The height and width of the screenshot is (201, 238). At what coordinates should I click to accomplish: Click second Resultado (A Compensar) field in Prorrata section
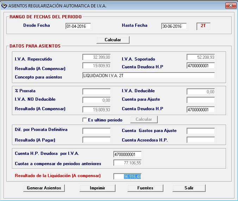96,109
